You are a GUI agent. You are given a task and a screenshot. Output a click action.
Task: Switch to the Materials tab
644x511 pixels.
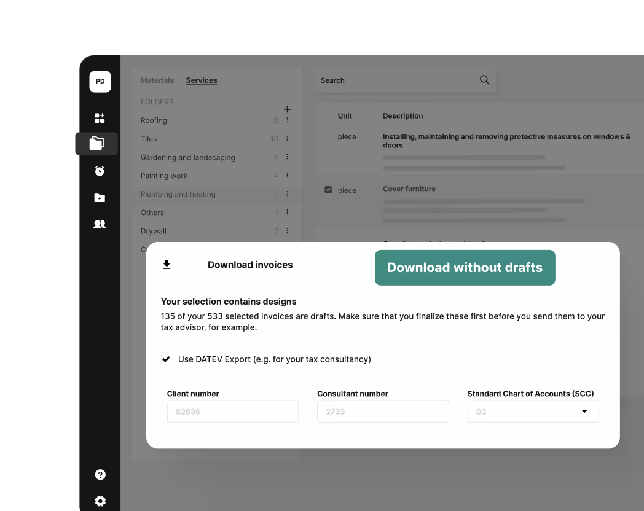pyautogui.click(x=157, y=80)
